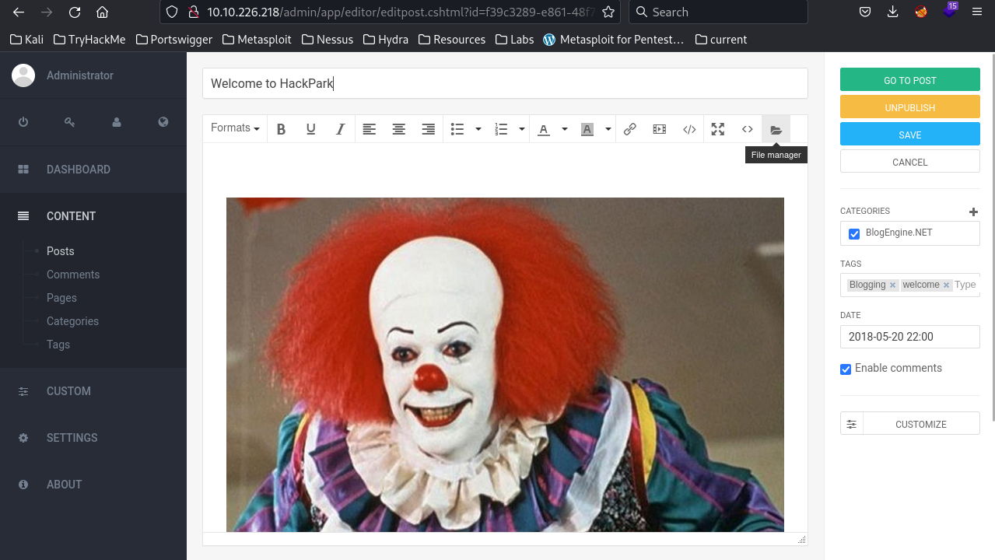Reload the browser page
Screen dimensions: 995x560
pos(75,12)
